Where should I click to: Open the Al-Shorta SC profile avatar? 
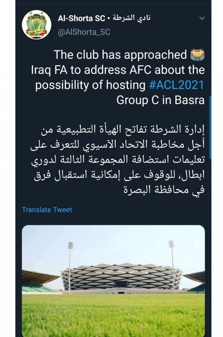[36, 24]
